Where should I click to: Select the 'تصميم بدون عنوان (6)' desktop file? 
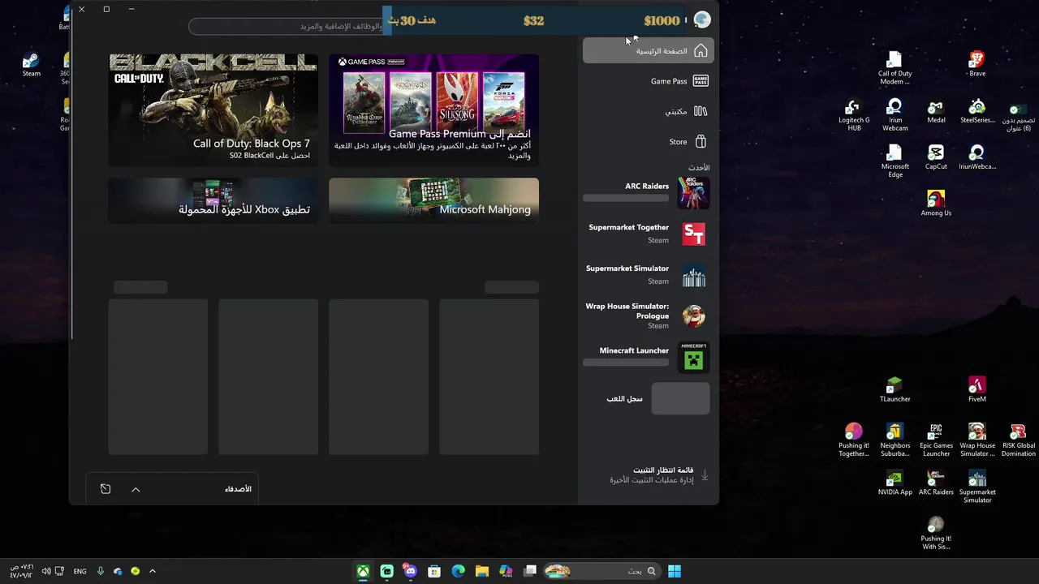1016,118
